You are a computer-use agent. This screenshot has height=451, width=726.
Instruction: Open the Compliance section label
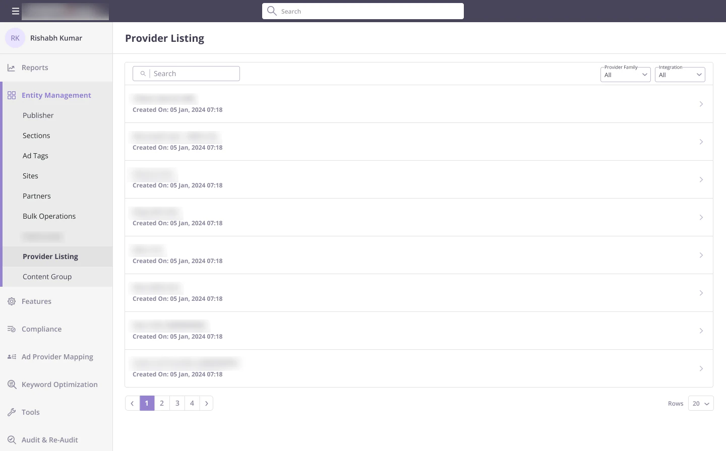point(41,329)
